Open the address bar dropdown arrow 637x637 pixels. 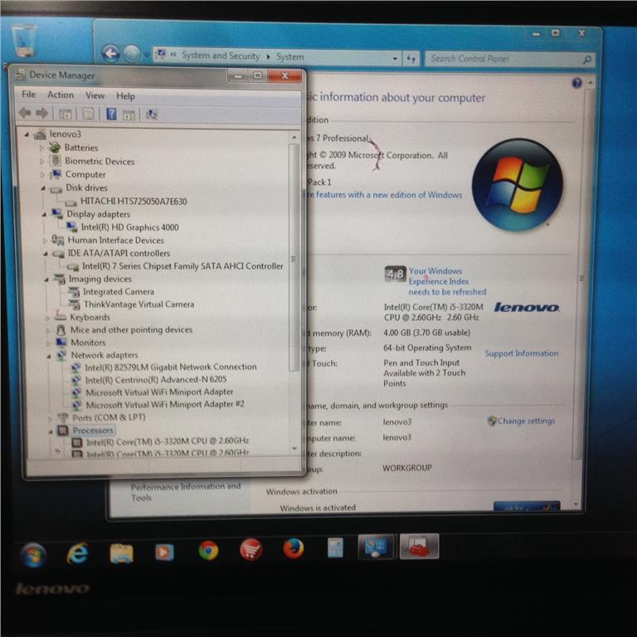point(395,59)
